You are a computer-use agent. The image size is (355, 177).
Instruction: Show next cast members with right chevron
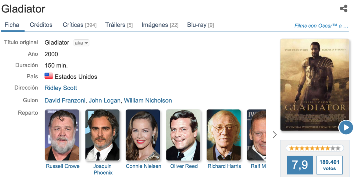(275, 135)
